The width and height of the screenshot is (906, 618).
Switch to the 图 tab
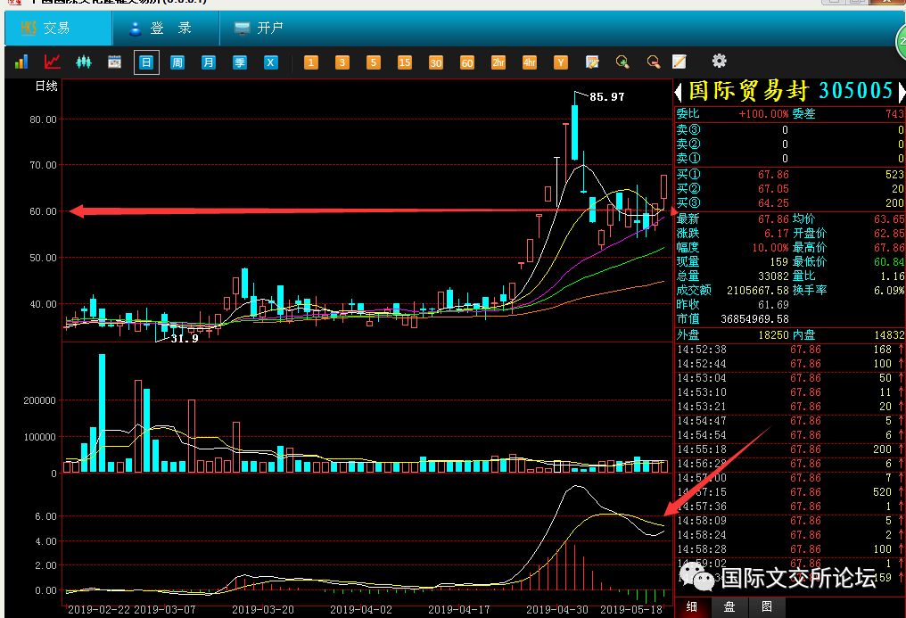click(x=767, y=606)
